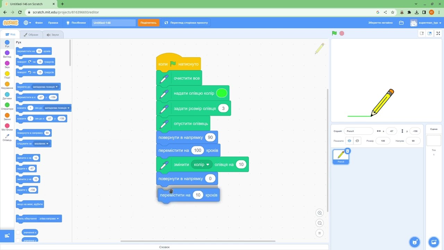Enter full screen stage mode

point(438,33)
